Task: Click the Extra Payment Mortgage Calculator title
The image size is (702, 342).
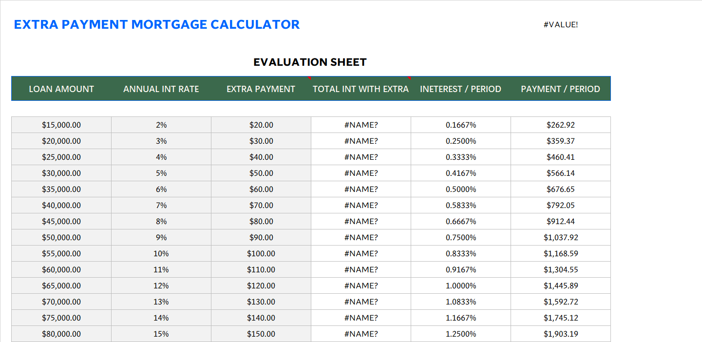Action: [157, 24]
